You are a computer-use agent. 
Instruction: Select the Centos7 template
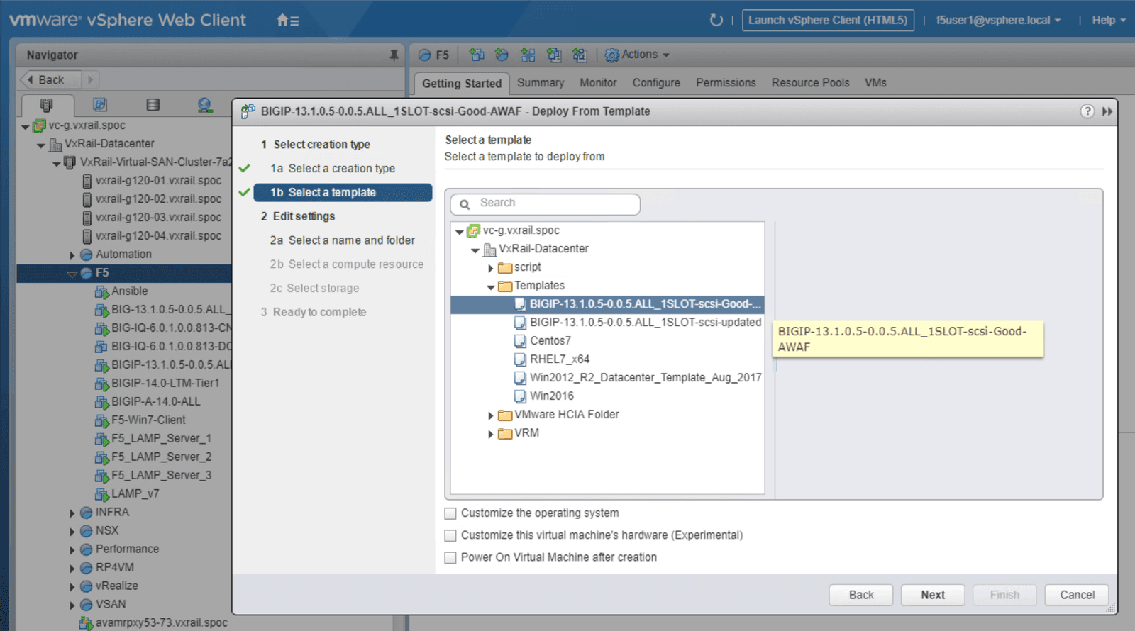(x=550, y=341)
